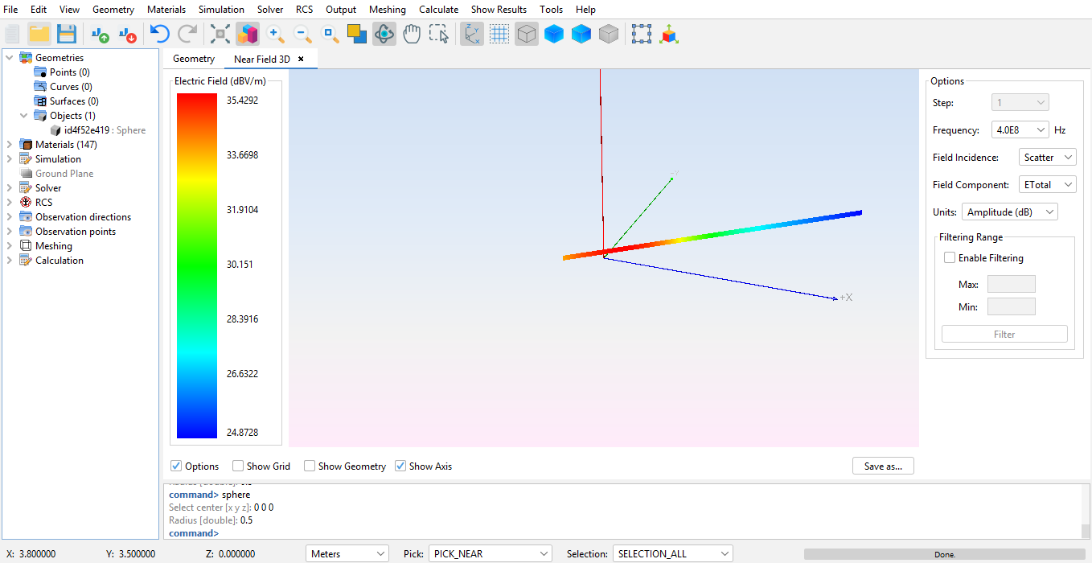Click the Max filtering input field

pos(1011,284)
